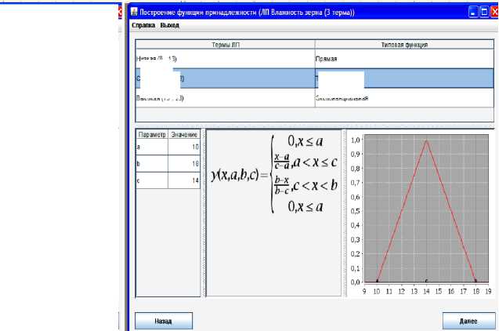Click the Типовая функция column header
Viewport: 499px width, 331px height.
tap(404, 45)
